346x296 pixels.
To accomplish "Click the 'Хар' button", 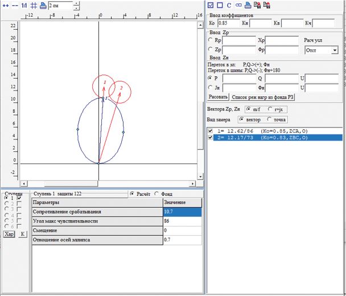I will tap(9, 234).
